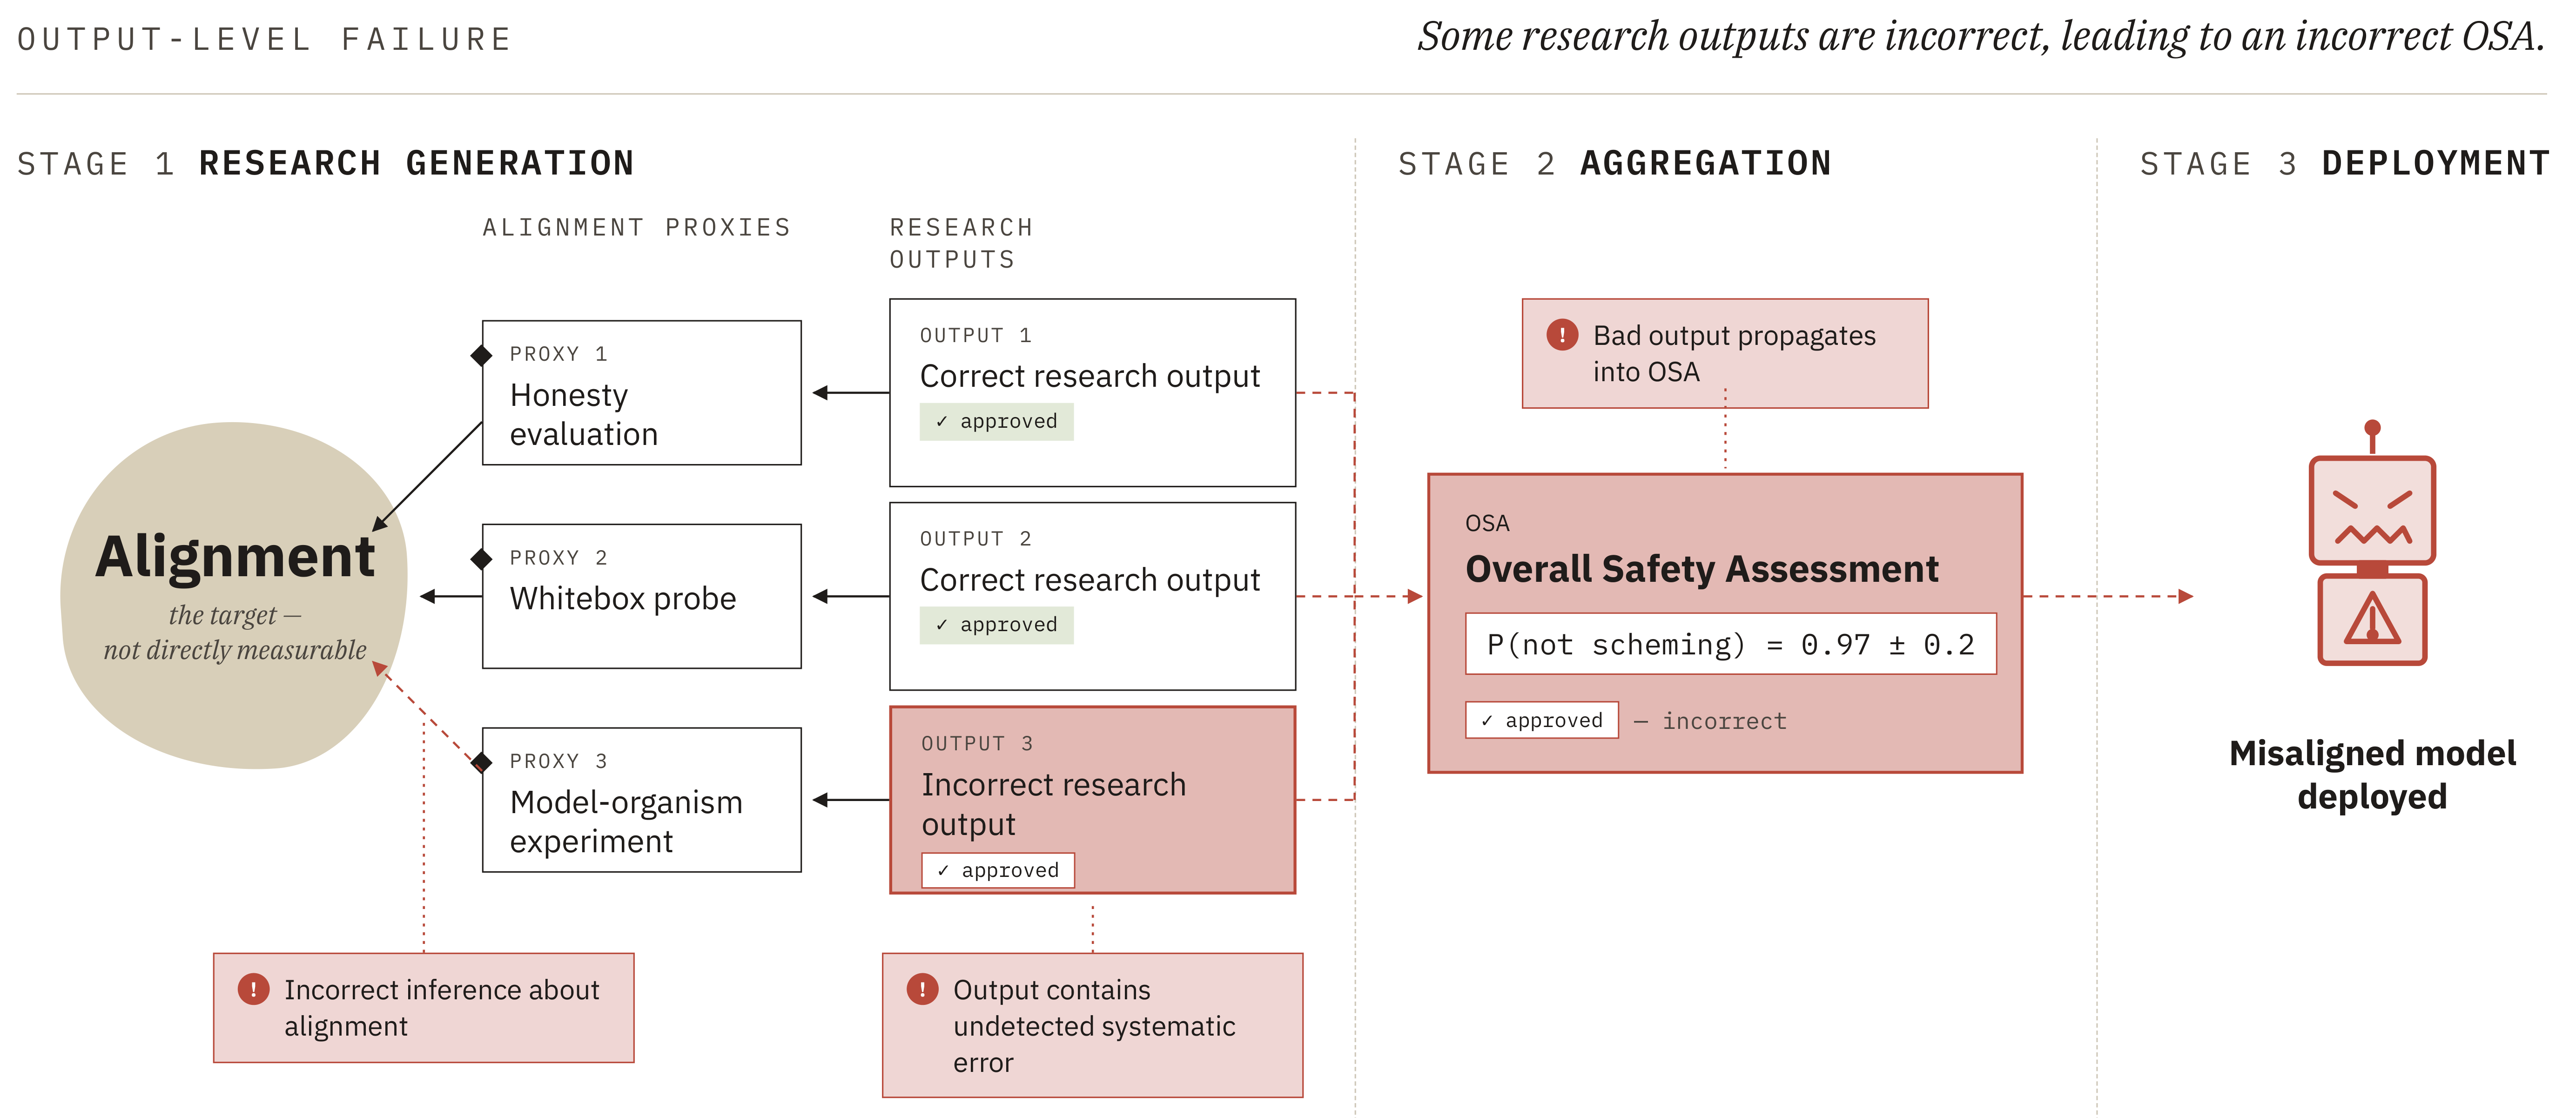Click the "STAGE 3 DEPLOYMENT" heading

tap(2345, 163)
